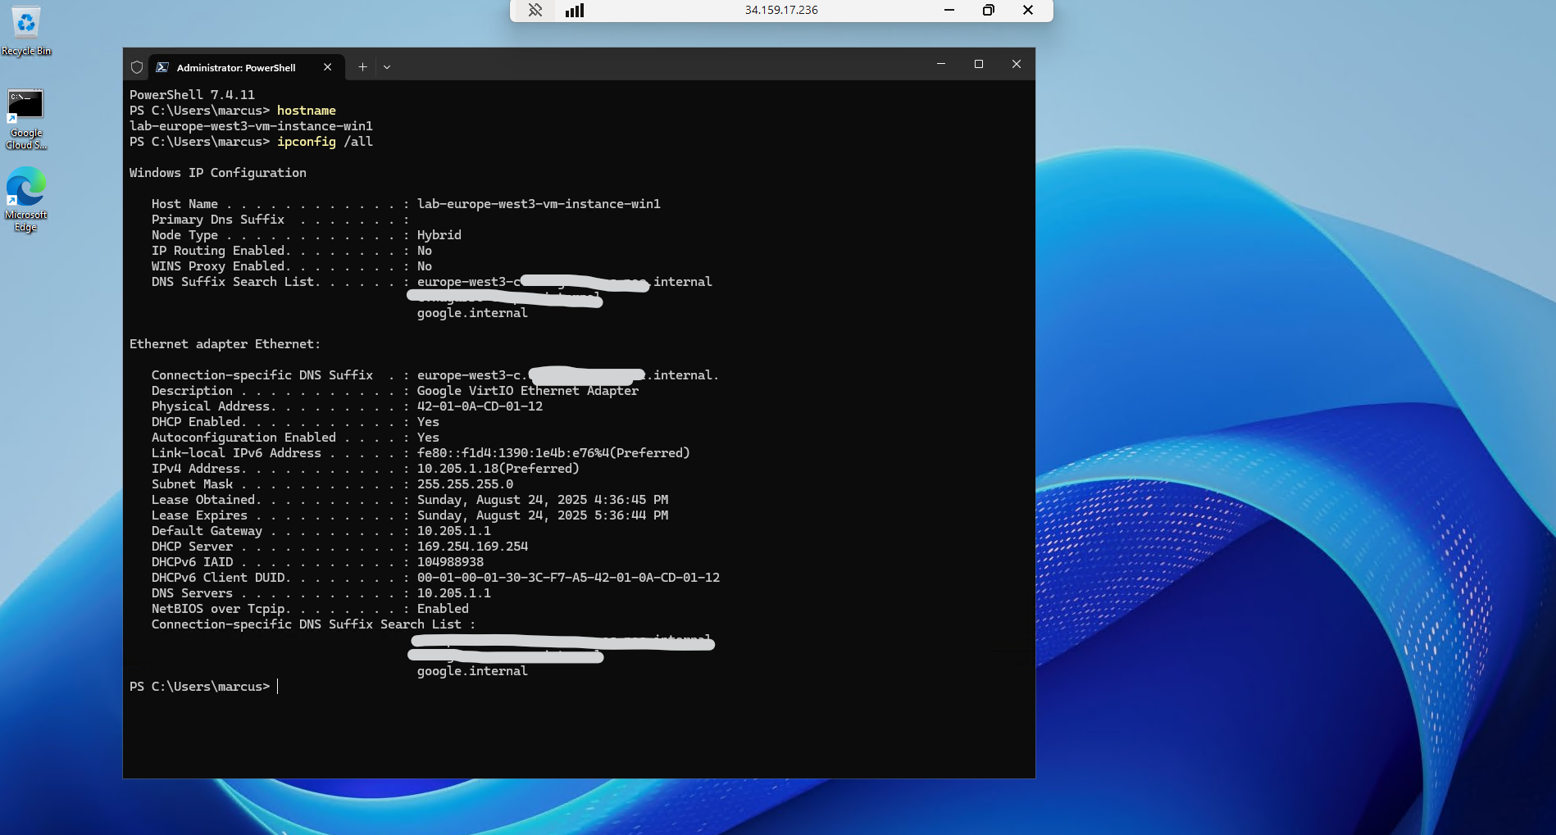Image resolution: width=1556 pixels, height=835 pixels.
Task: Click the shield icon in terminal title bar
Action: pyautogui.click(x=137, y=67)
